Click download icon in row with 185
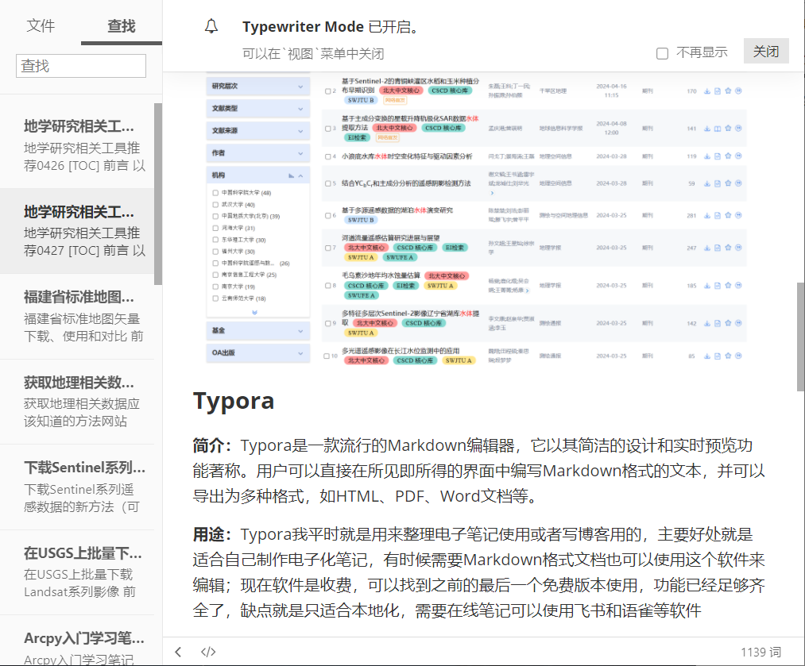The image size is (805, 666). point(707,286)
